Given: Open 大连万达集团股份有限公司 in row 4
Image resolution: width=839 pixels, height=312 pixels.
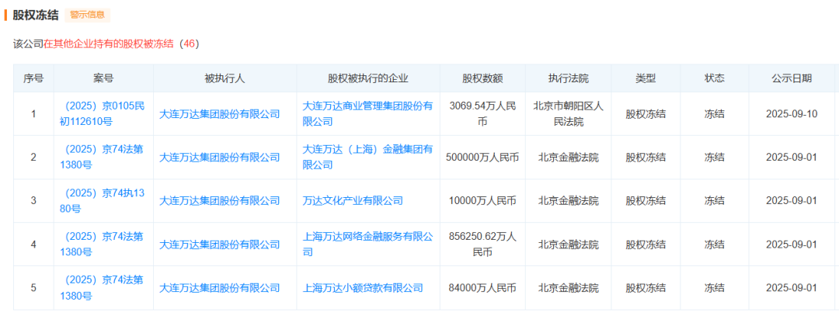Looking at the screenshot, I should [x=220, y=244].
